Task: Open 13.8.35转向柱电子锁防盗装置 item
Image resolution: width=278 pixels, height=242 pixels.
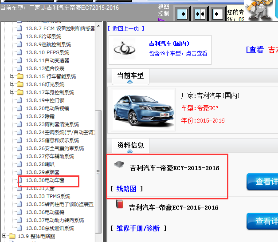Action: pos(59,204)
